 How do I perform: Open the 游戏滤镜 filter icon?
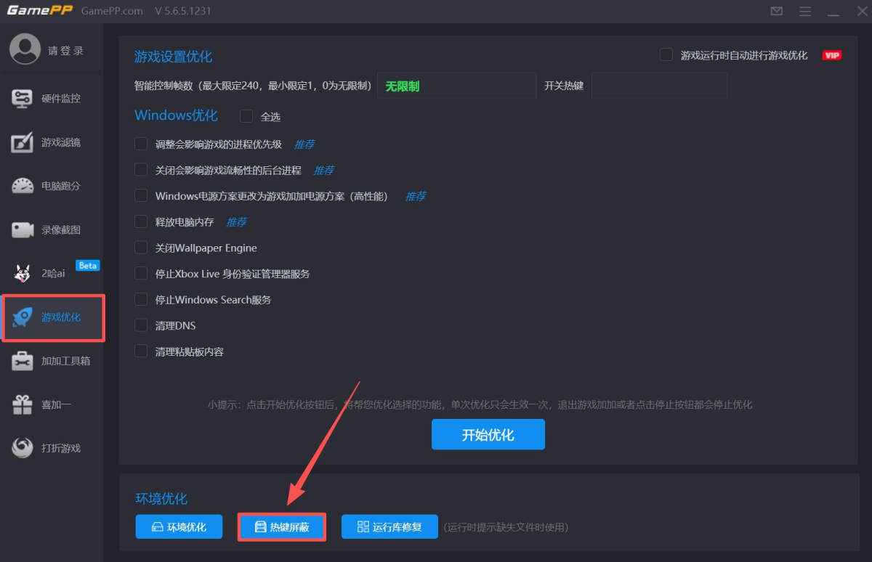[23, 142]
